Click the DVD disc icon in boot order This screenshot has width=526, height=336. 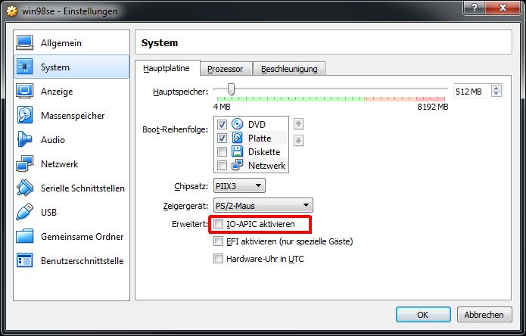[x=237, y=124]
